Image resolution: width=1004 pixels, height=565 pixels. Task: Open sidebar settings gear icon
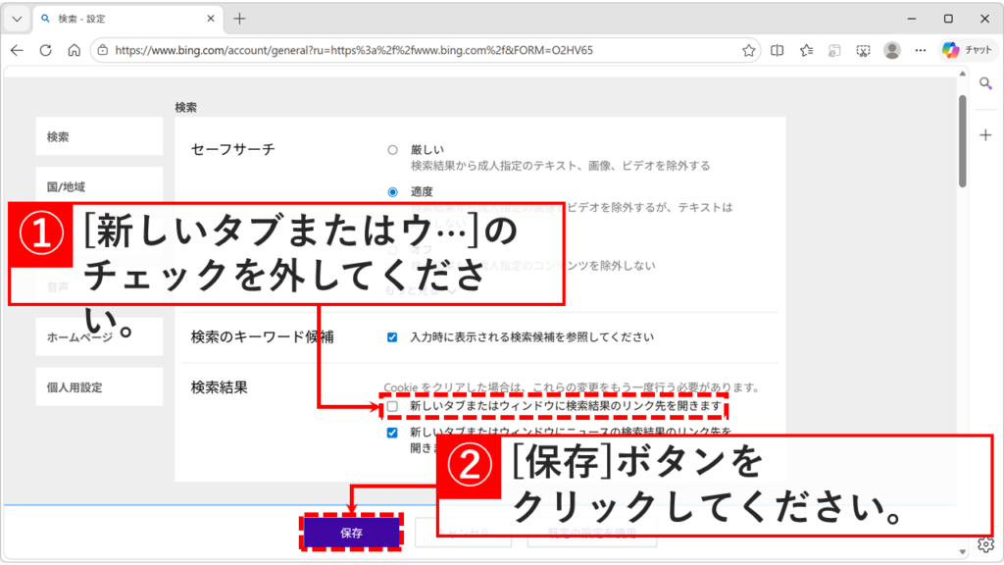(x=985, y=544)
